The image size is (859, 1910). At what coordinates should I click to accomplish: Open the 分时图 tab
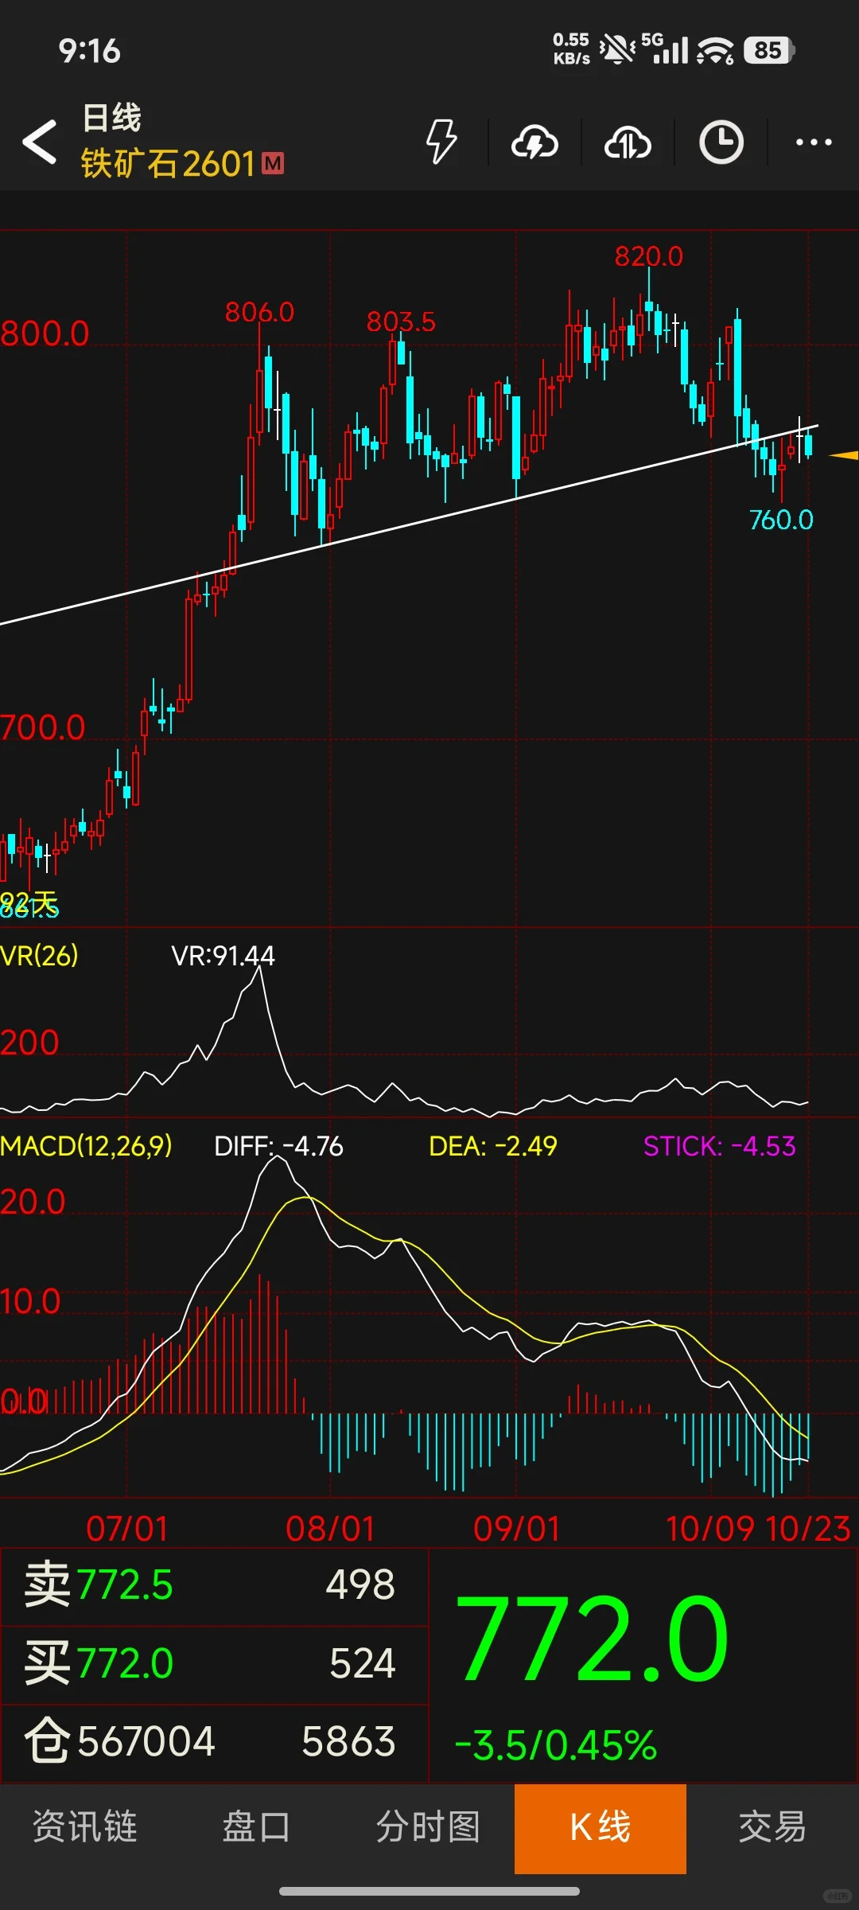point(429,1826)
